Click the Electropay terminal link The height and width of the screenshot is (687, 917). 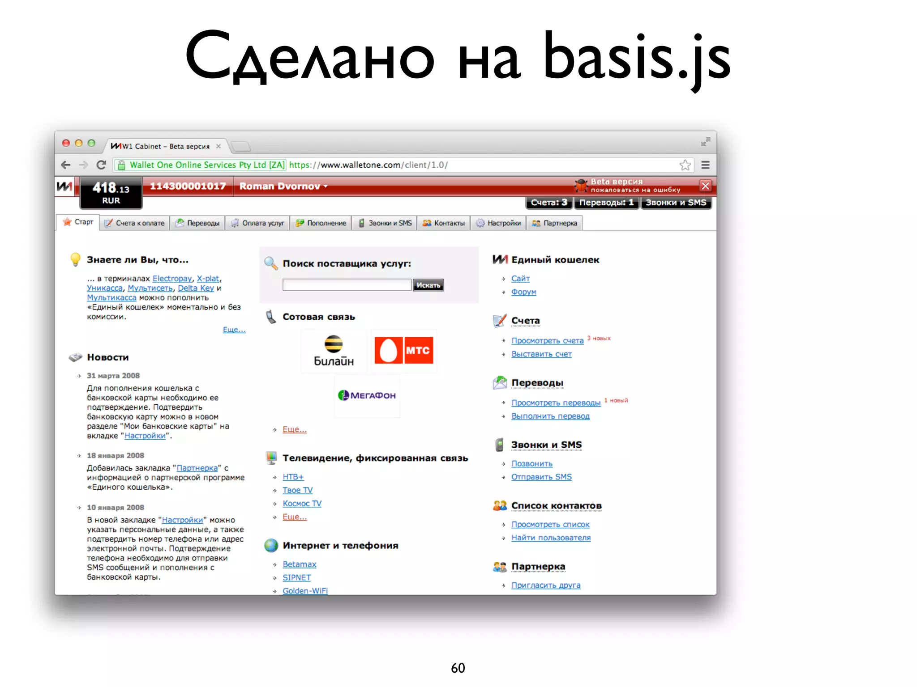click(x=172, y=279)
